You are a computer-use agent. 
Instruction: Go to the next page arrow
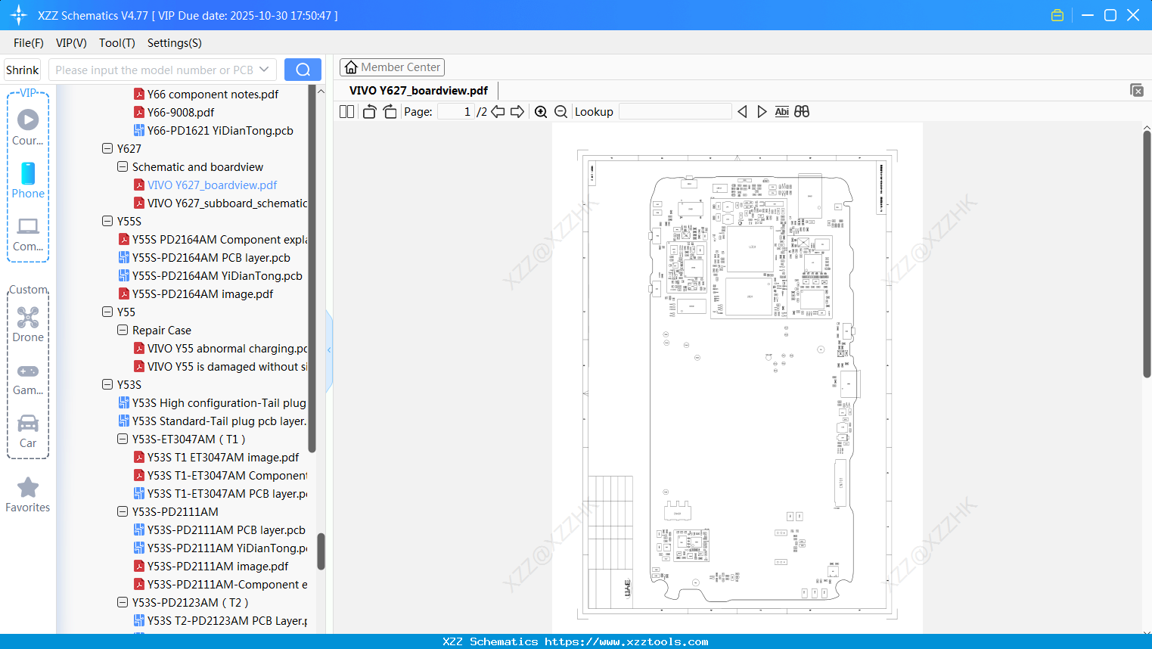pyautogui.click(x=517, y=112)
